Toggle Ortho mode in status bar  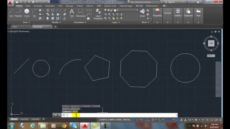pyautogui.click(x=148, y=120)
